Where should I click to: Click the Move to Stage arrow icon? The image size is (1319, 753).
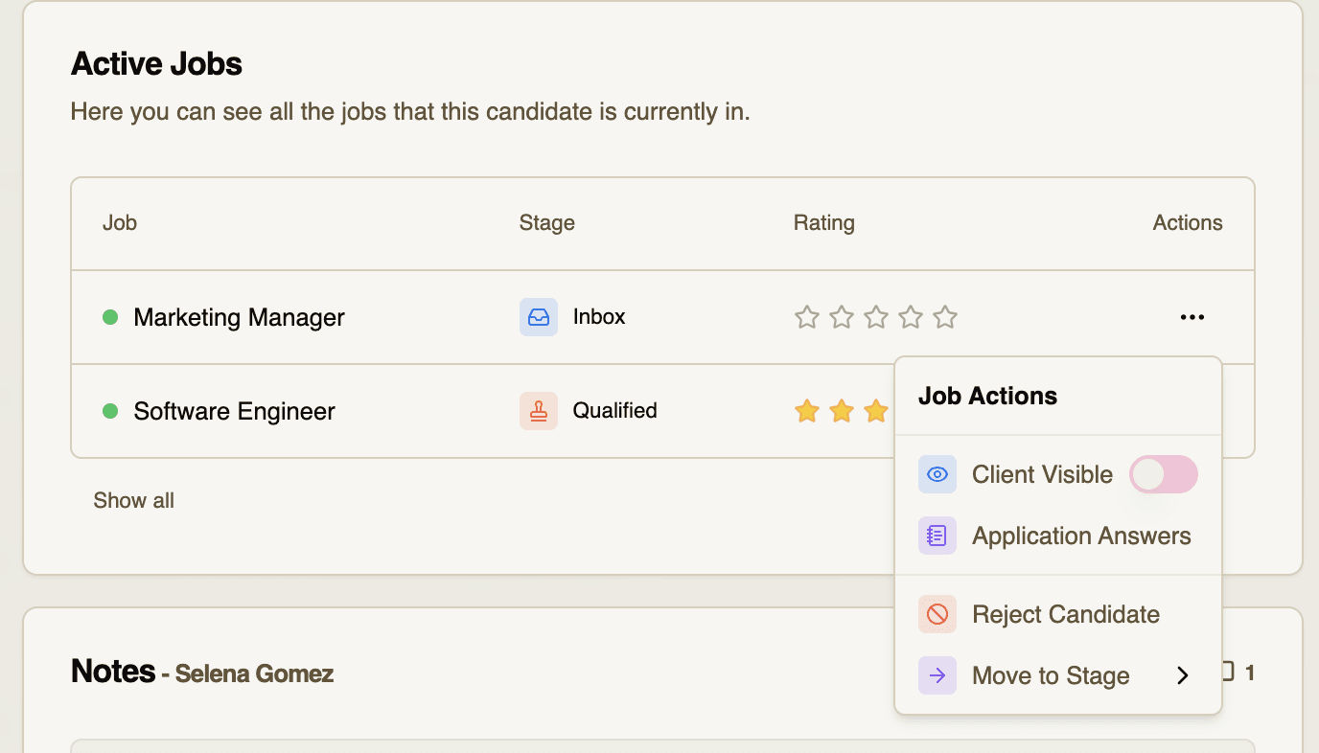point(937,675)
